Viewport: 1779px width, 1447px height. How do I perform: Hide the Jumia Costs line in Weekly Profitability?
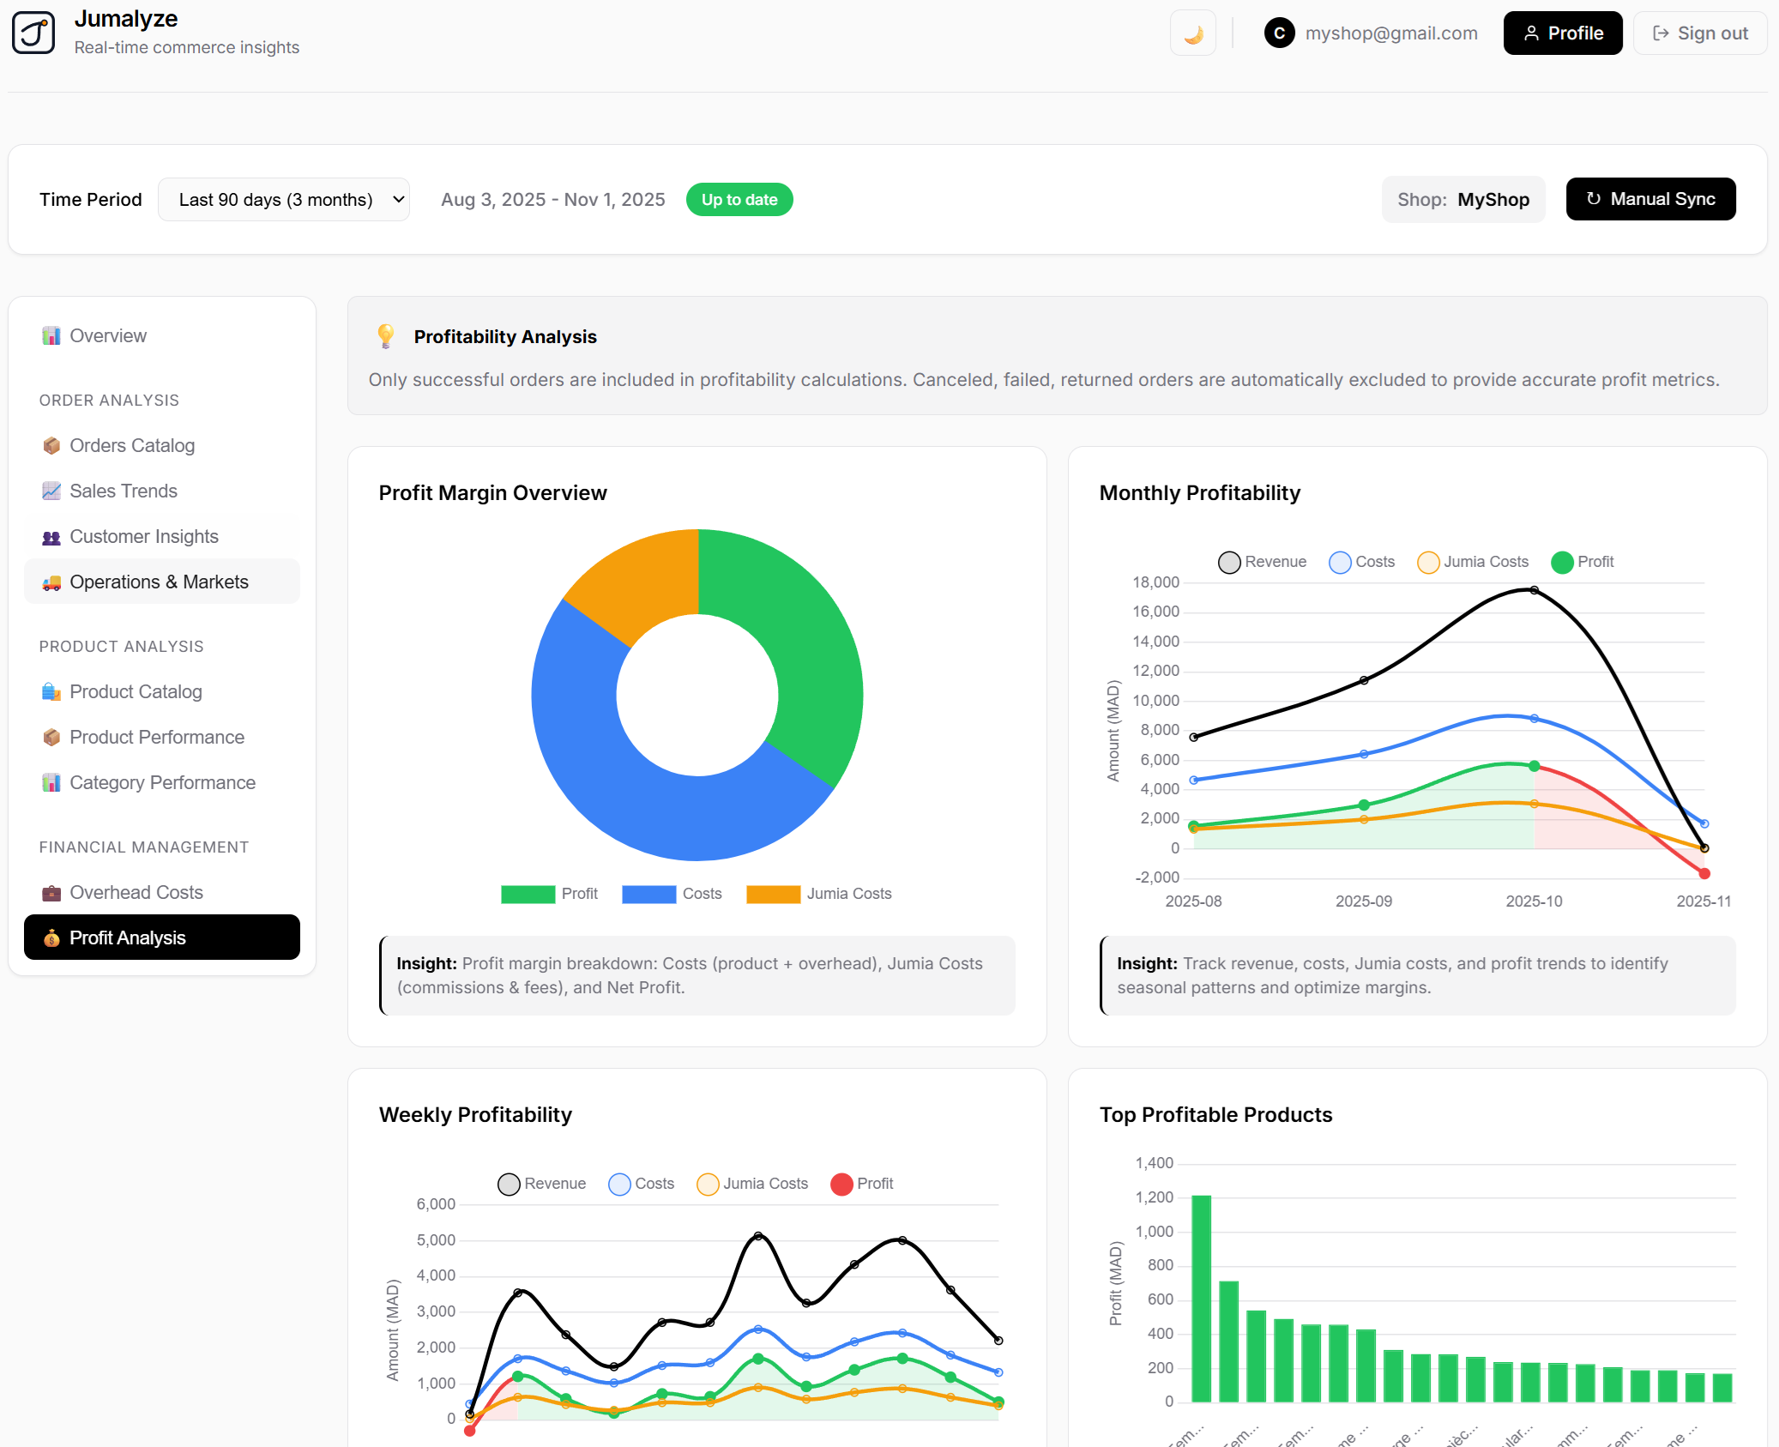tap(751, 1184)
